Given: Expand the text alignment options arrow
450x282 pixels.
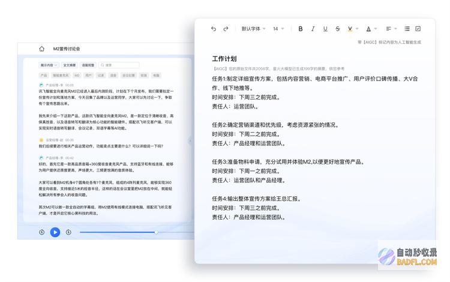Looking at the screenshot, I should (395, 29).
